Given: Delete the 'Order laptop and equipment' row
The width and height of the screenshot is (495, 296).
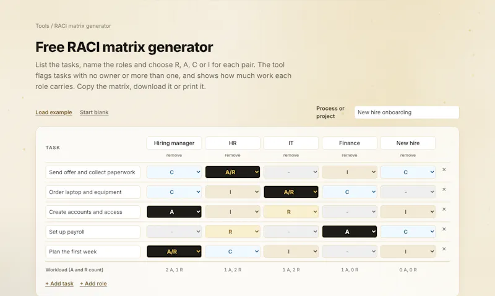Looking at the screenshot, I should pos(444,190).
